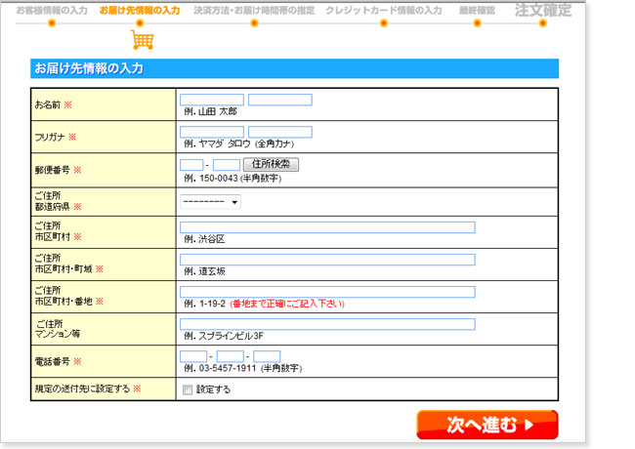The width and height of the screenshot is (635, 449).
Task: Click the second お名前 input field
Action: [x=279, y=100]
